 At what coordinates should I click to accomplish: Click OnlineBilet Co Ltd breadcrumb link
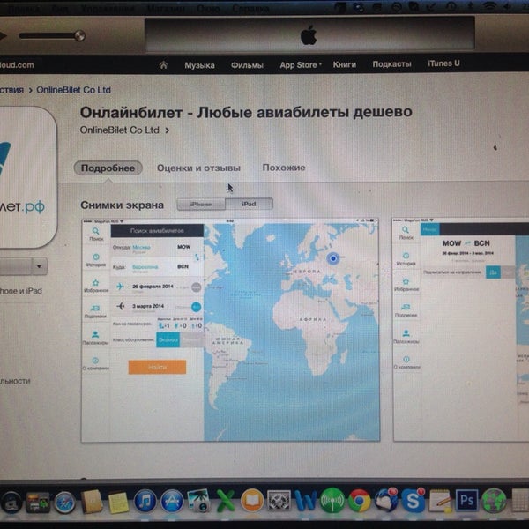tap(73, 90)
